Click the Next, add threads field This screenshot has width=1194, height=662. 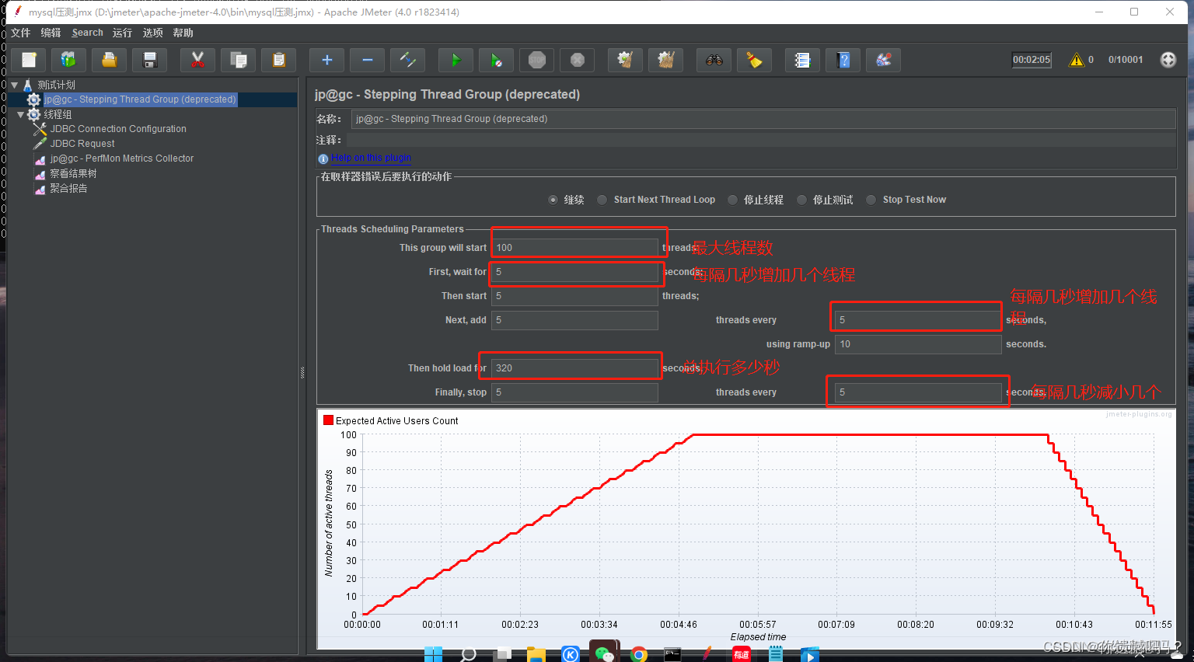pos(574,320)
